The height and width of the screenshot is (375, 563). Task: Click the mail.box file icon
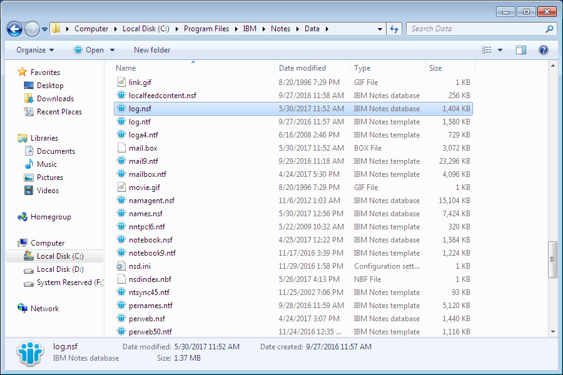(x=121, y=148)
